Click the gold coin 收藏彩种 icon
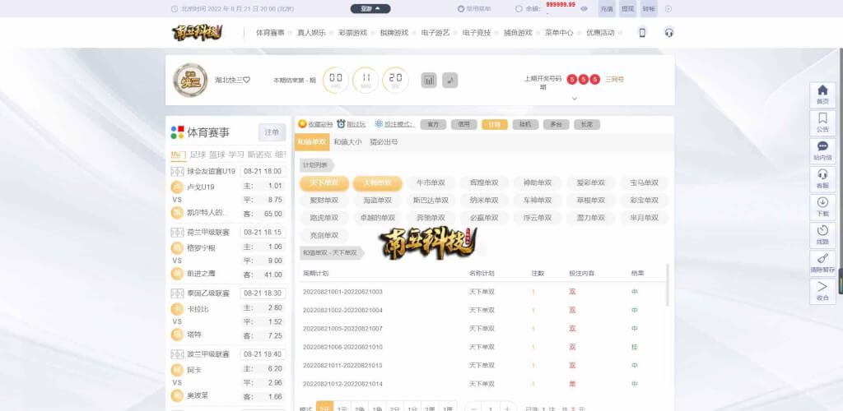This screenshot has width=843, height=411. (x=302, y=124)
